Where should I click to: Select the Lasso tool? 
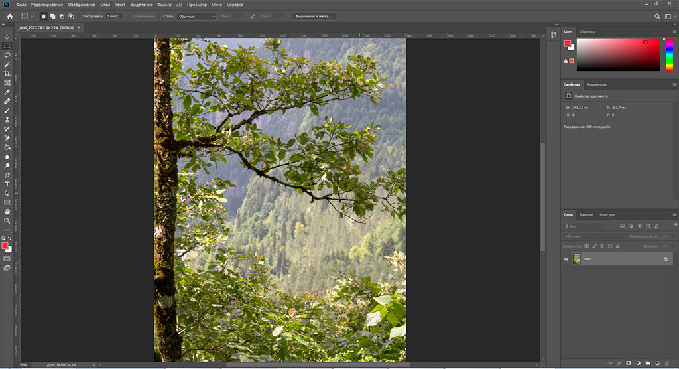[x=7, y=55]
